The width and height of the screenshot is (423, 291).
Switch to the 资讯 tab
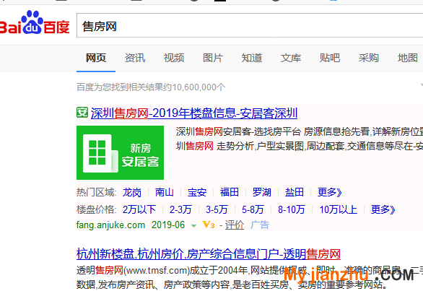tap(135, 58)
